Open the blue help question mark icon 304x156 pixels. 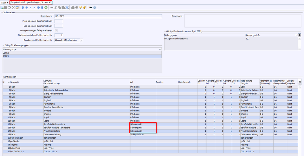[95, 7]
